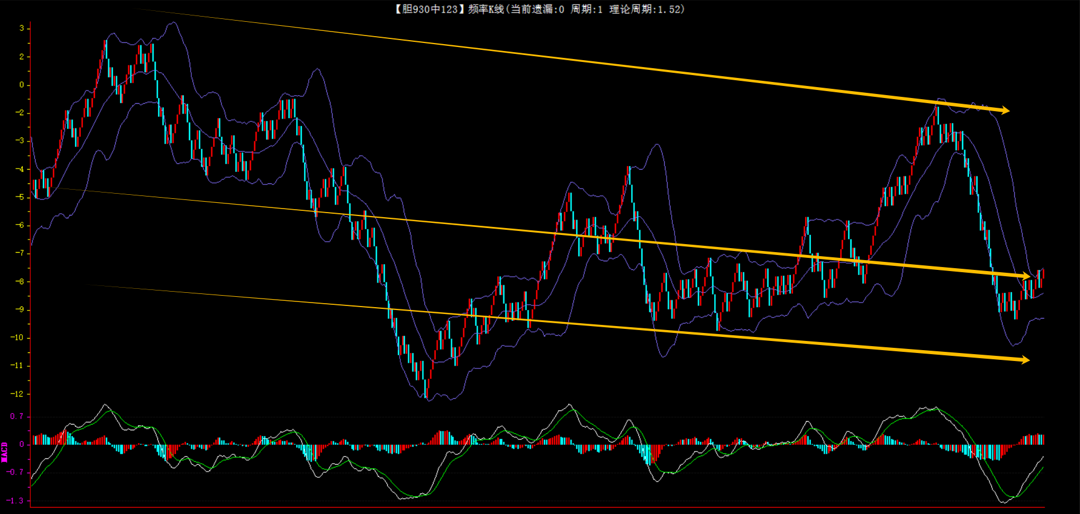Click the bottom orange trendline arrowhead

pos(1025,360)
